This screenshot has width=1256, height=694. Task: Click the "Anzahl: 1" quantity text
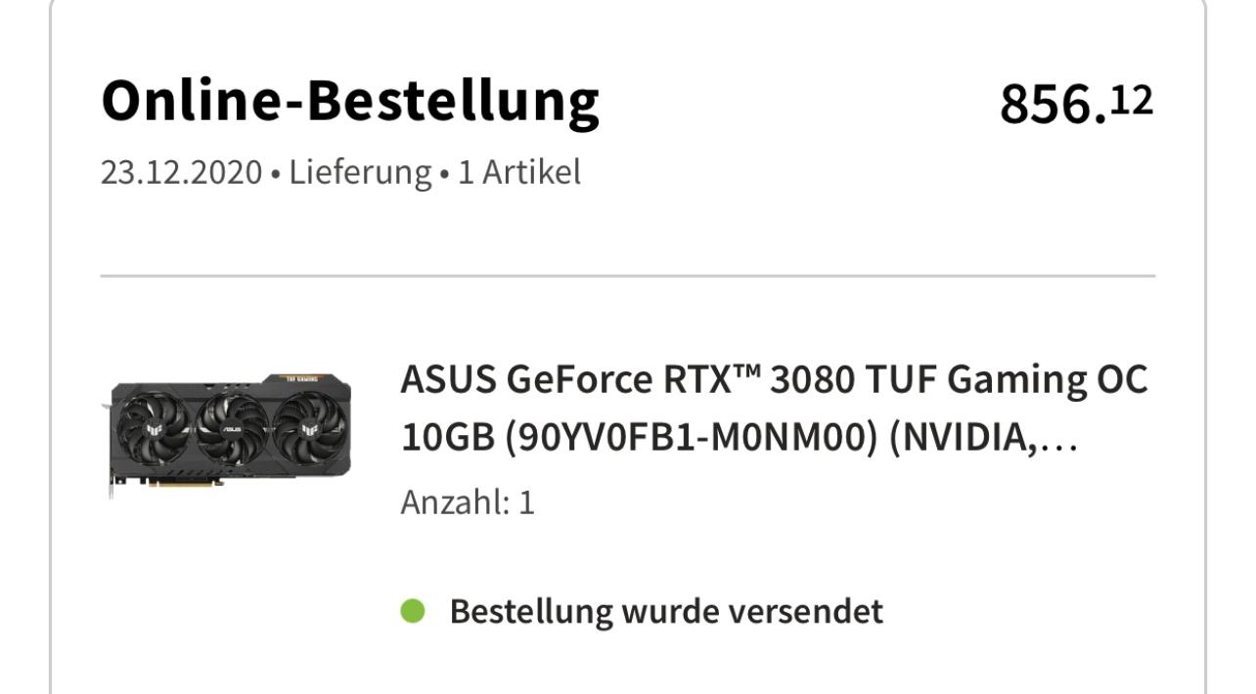tap(468, 502)
